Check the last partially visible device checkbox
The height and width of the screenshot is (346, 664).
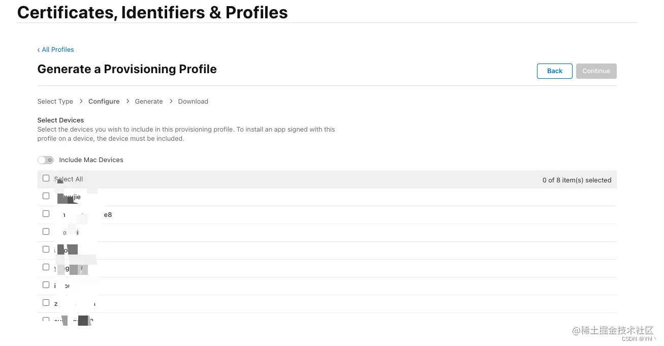pyautogui.click(x=46, y=320)
